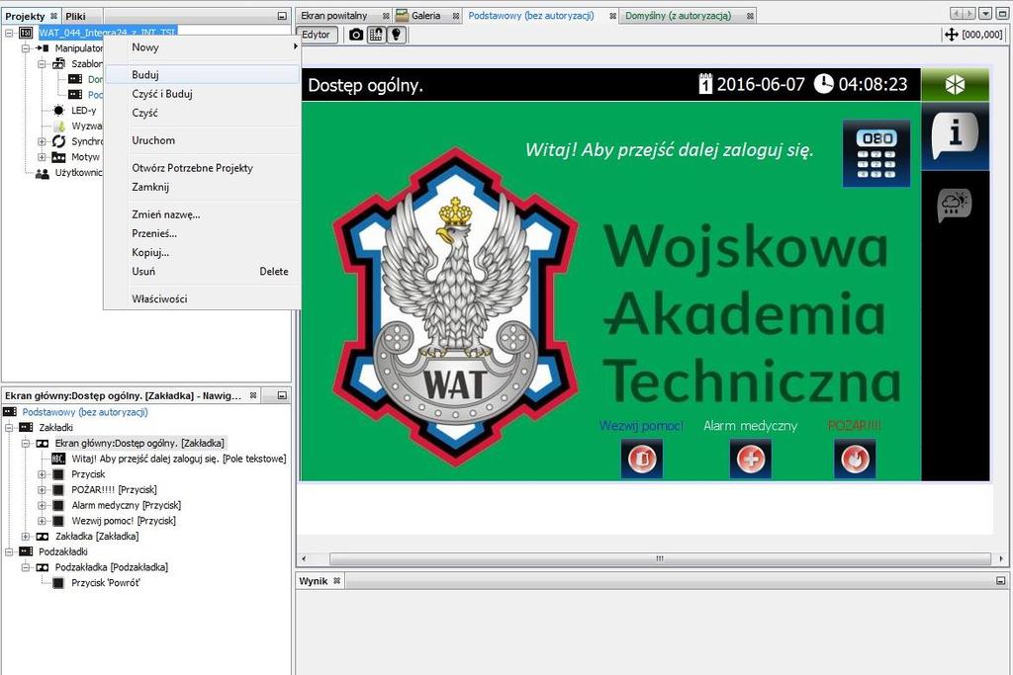The height and width of the screenshot is (675, 1013).
Task: Click the Alarm medyczny cross icon
Action: pyautogui.click(x=750, y=459)
